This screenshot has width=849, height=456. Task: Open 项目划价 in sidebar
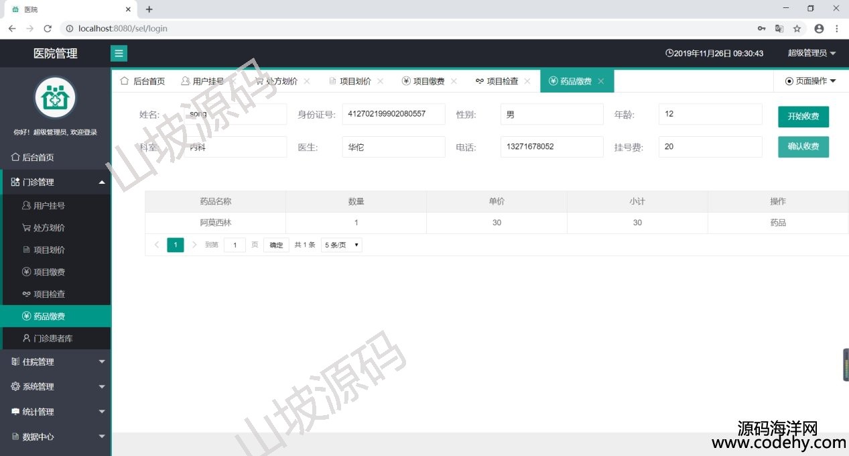click(56, 249)
